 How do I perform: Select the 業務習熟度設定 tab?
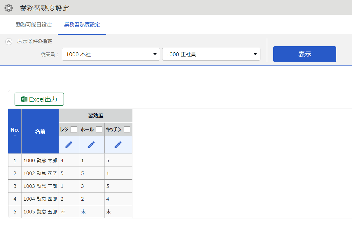[x=82, y=25]
